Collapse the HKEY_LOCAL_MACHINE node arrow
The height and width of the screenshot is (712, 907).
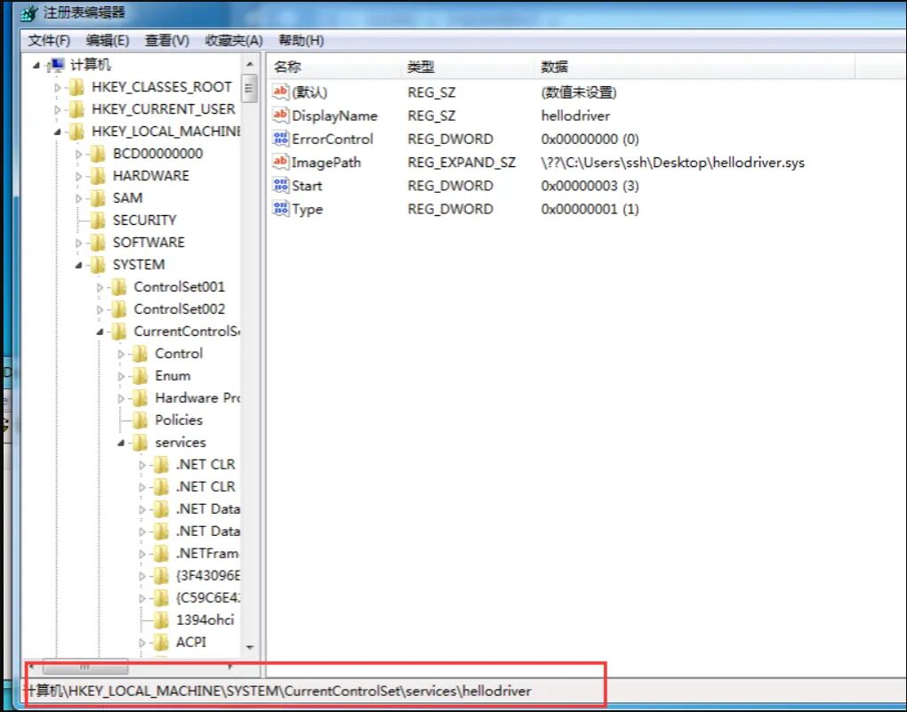pos(57,132)
